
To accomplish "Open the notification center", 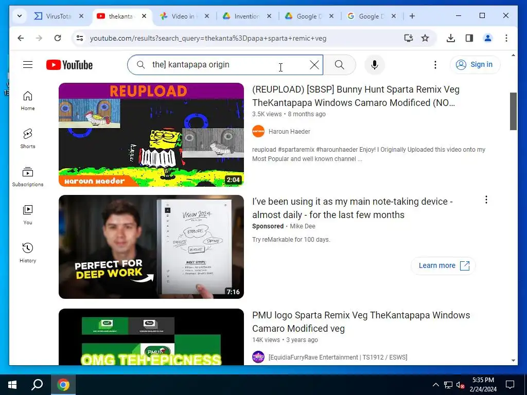I will [510, 385].
